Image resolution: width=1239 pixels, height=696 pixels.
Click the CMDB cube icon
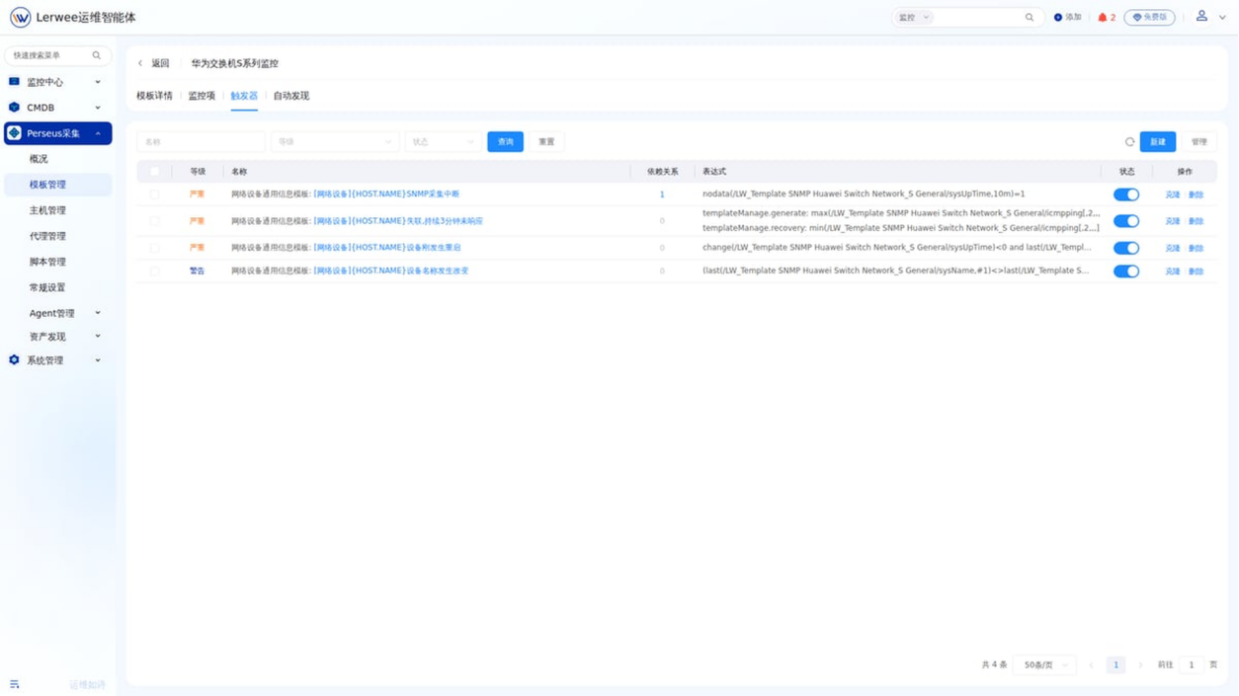click(x=14, y=108)
